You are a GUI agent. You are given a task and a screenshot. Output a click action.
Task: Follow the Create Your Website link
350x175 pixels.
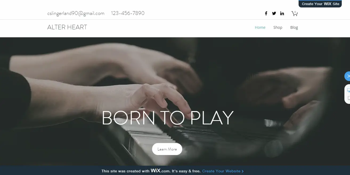pos(221,171)
